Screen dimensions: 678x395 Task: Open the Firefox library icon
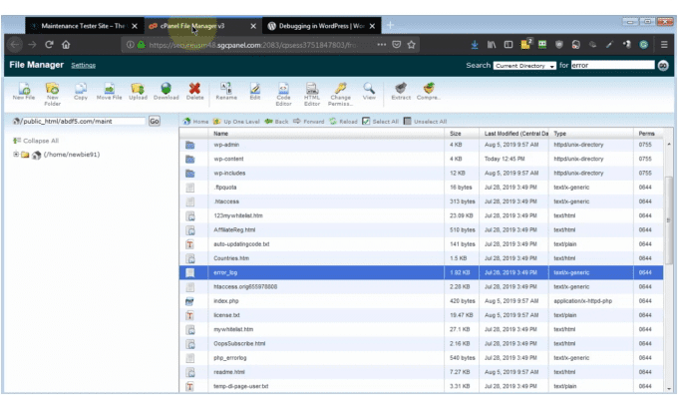pyautogui.click(x=492, y=44)
